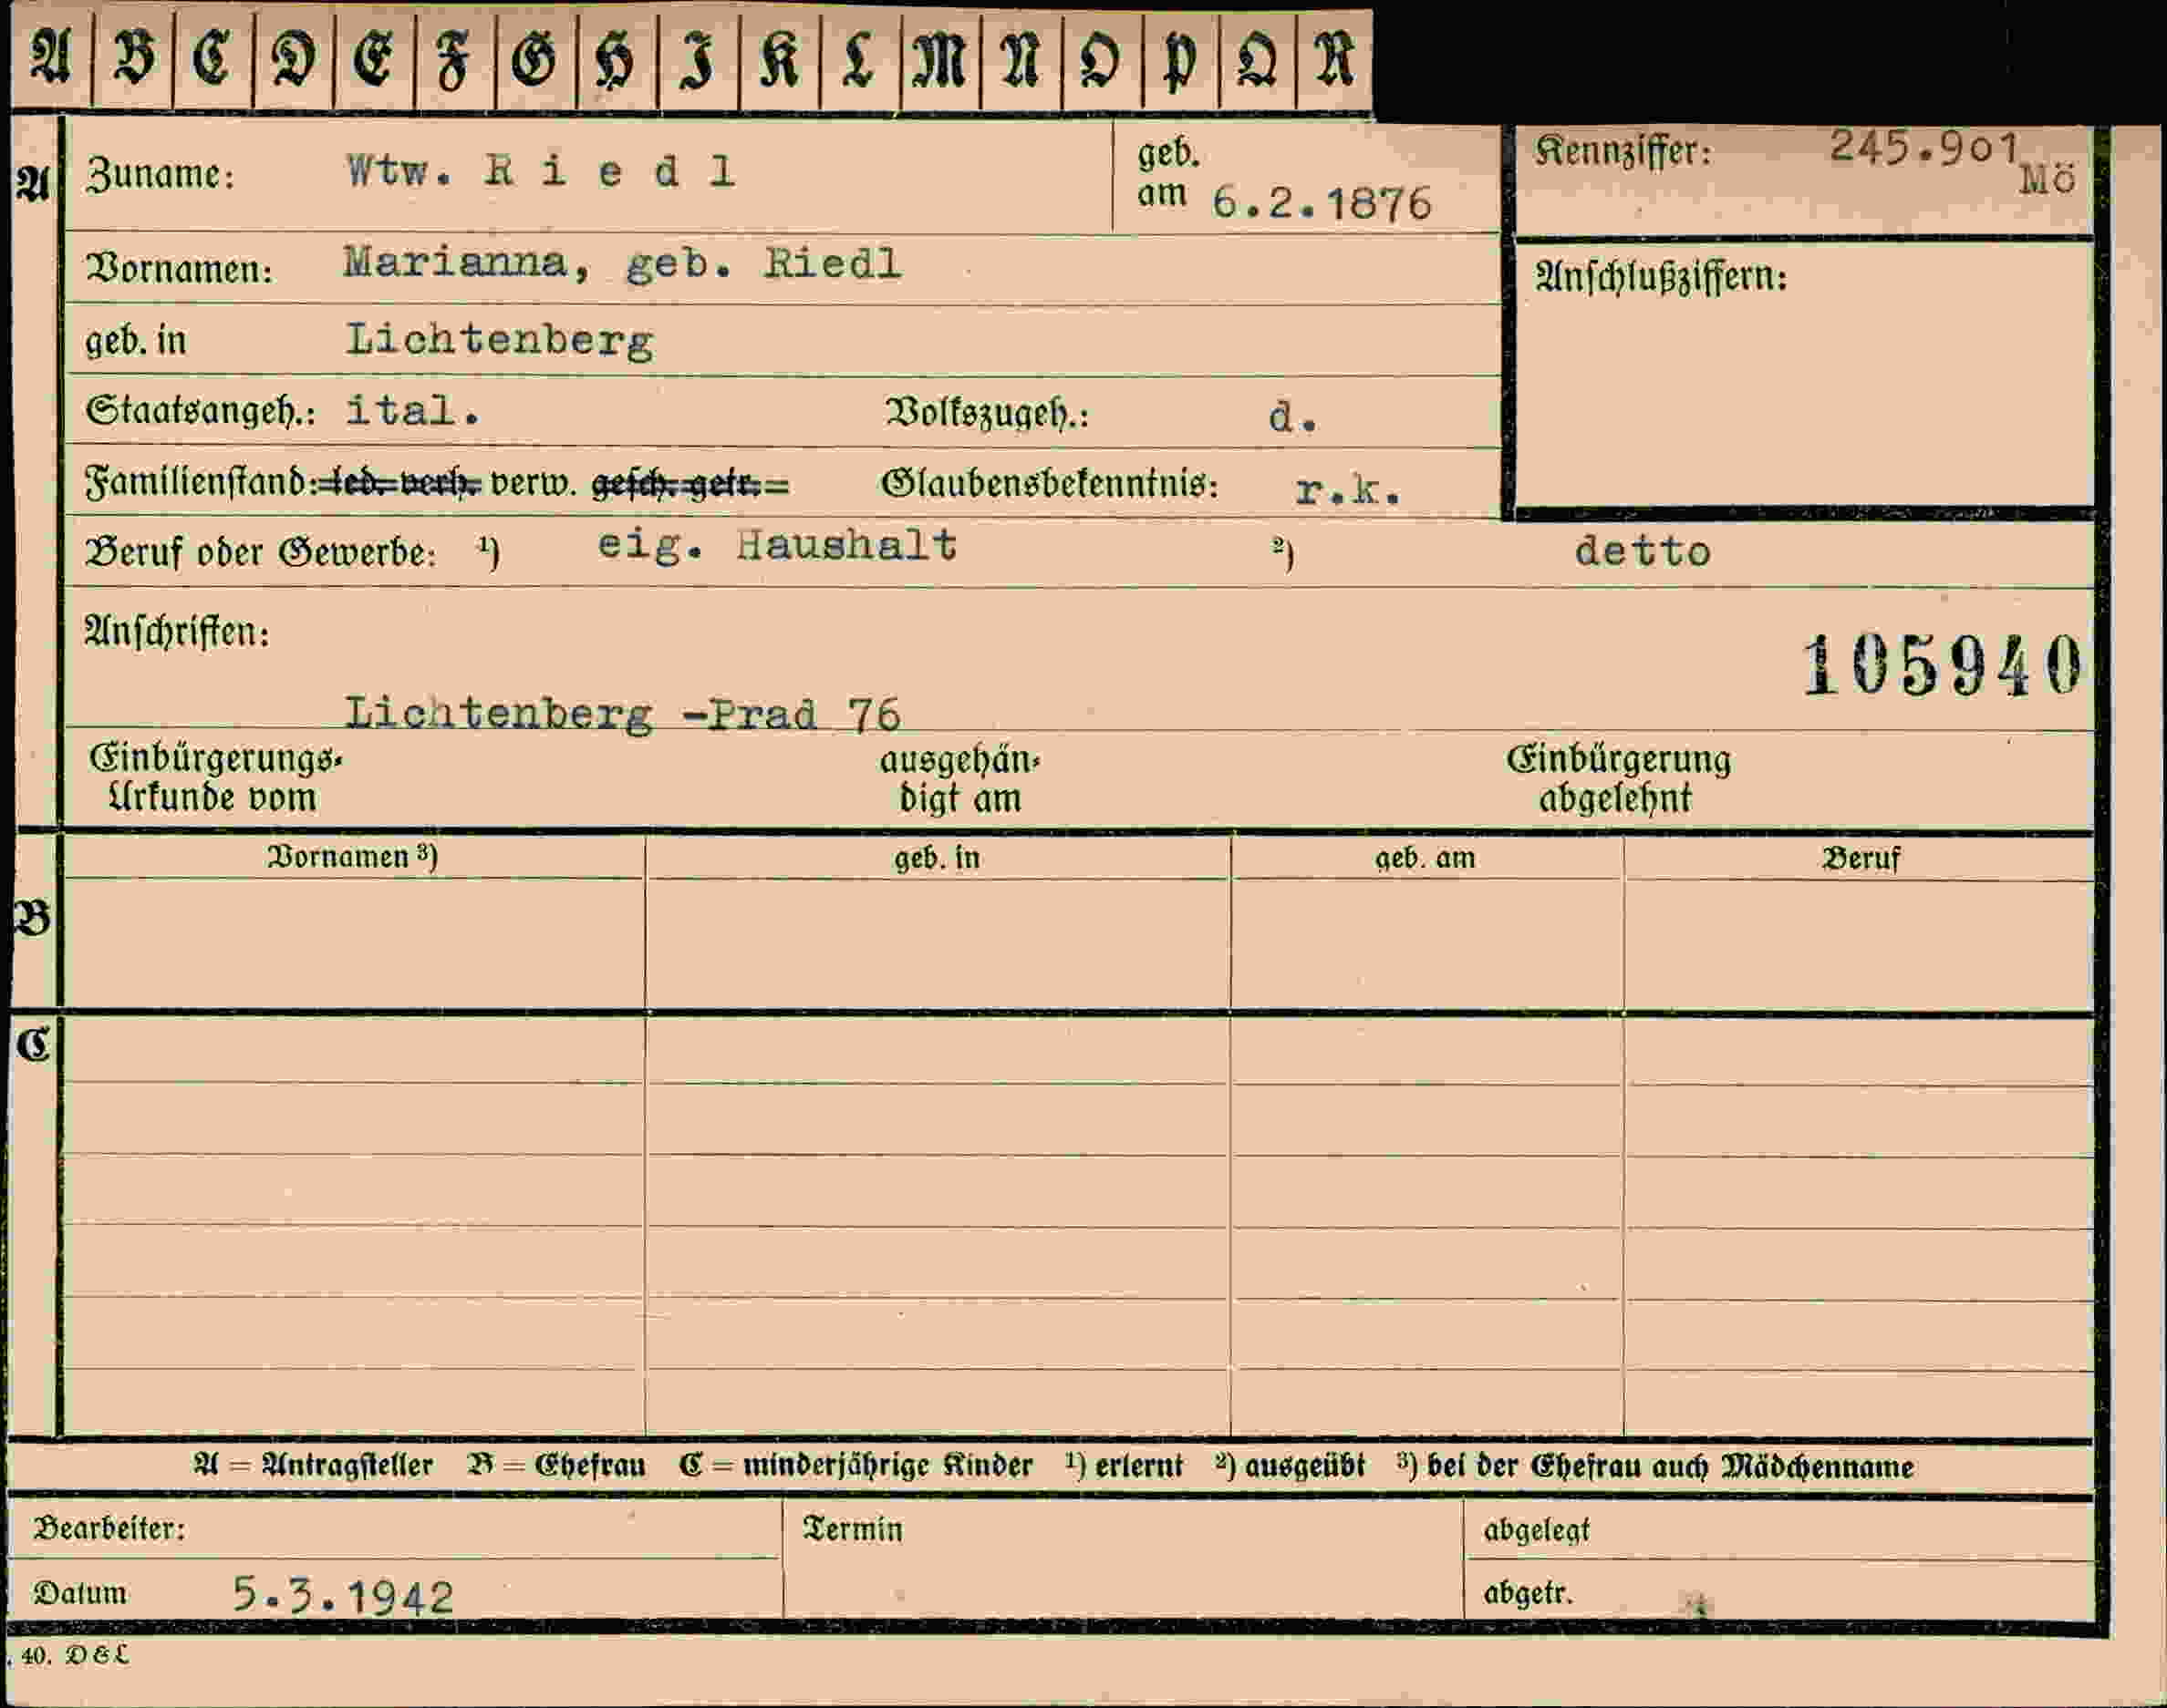Click the 'Beruf oder Gewerbe:' label
The height and width of the screenshot is (1708, 2167).
coord(261,552)
